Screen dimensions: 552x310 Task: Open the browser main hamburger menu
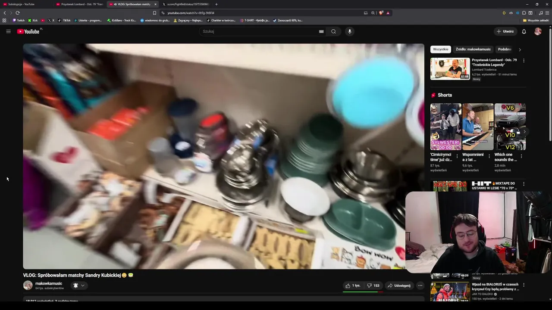547,13
